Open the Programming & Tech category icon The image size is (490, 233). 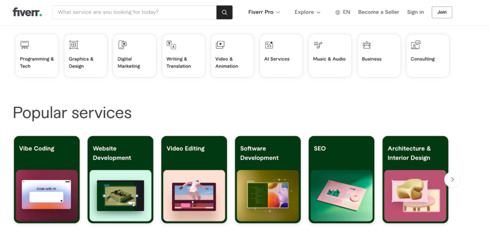(25, 45)
